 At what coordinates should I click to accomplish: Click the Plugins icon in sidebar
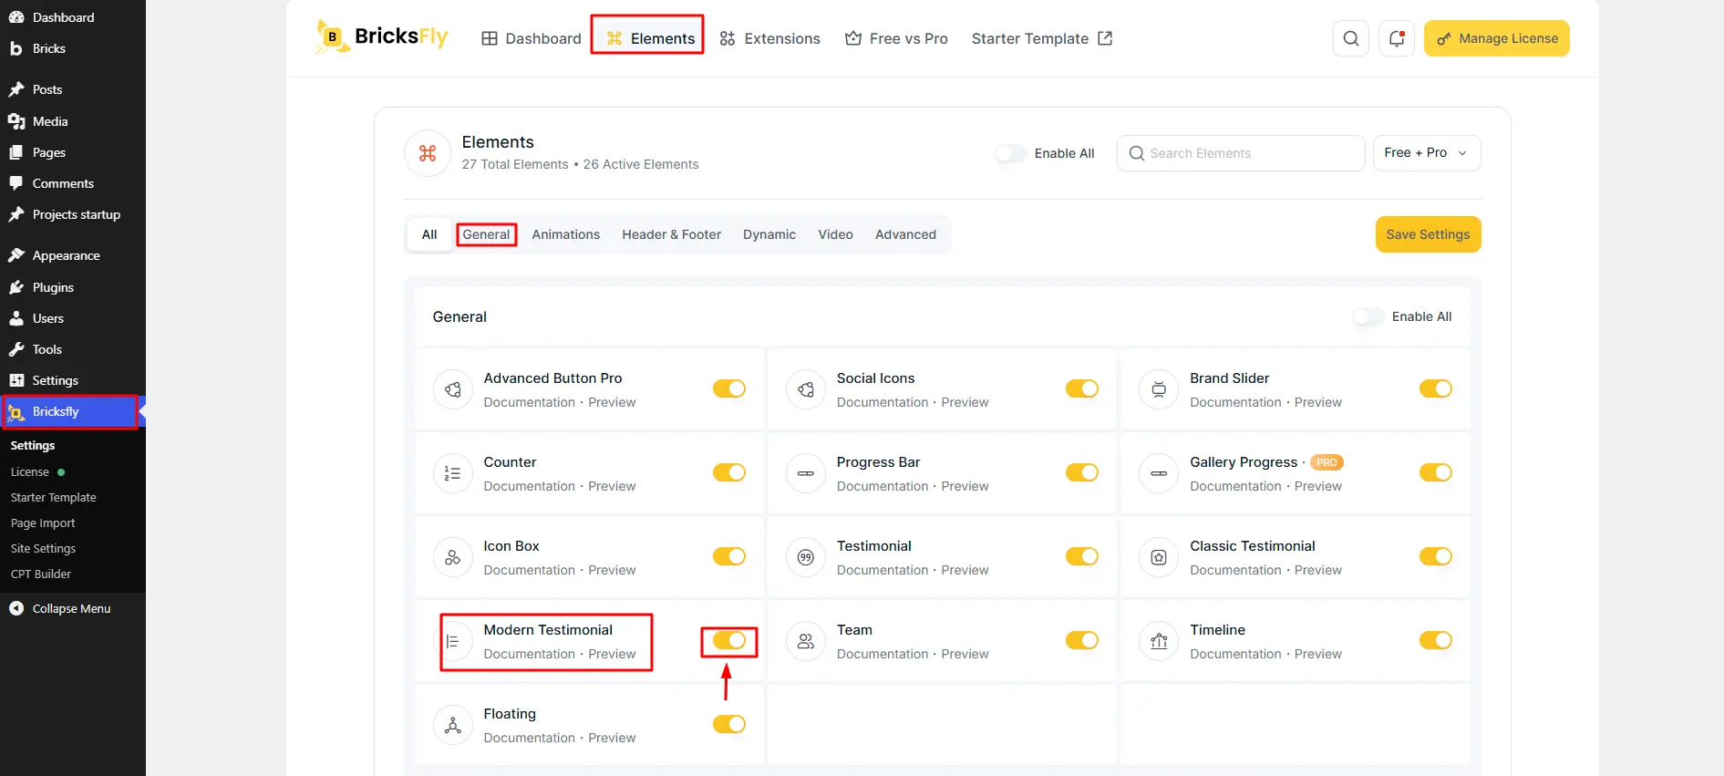click(x=16, y=287)
